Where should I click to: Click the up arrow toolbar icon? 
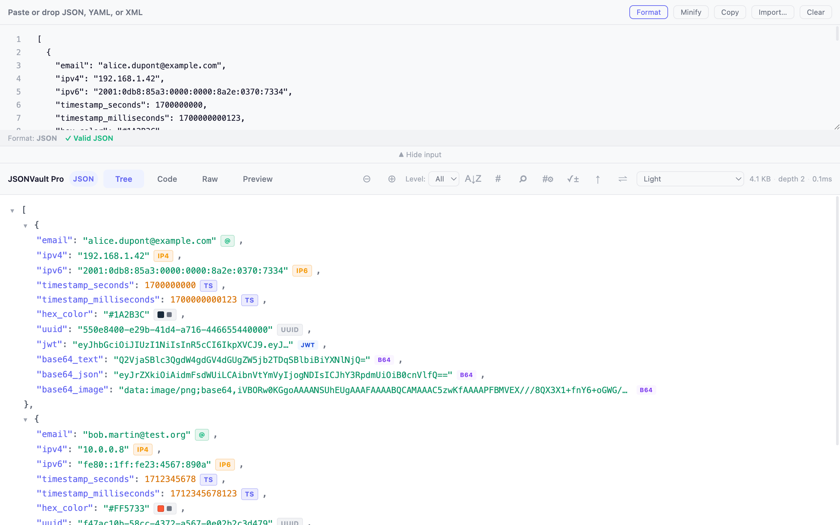(x=598, y=179)
